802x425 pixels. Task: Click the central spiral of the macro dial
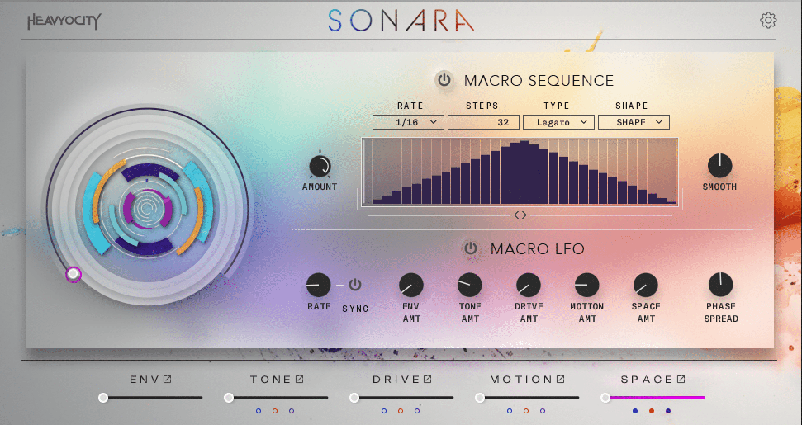(147, 209)
